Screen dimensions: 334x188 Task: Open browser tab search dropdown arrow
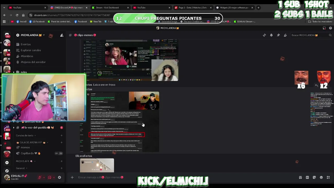[4, 8]
